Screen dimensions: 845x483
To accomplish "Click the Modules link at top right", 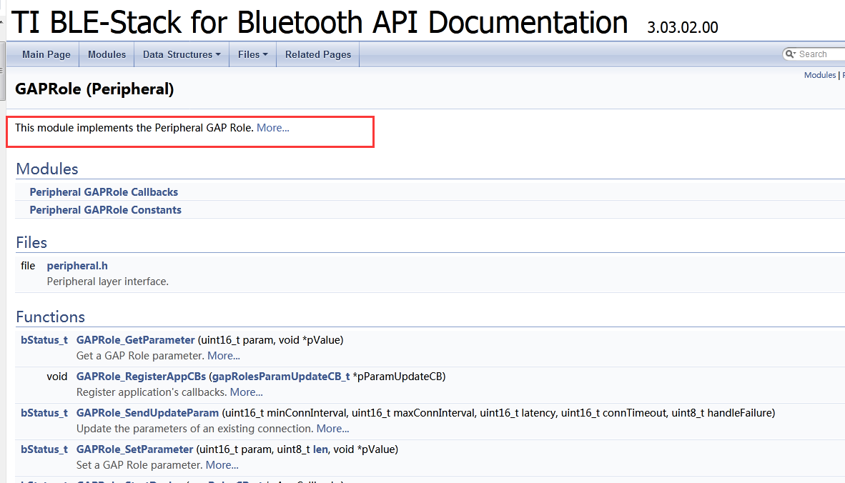I will click(819, 75).
